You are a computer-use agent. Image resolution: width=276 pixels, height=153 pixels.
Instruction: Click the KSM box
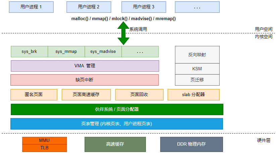(x=197, y=69)
